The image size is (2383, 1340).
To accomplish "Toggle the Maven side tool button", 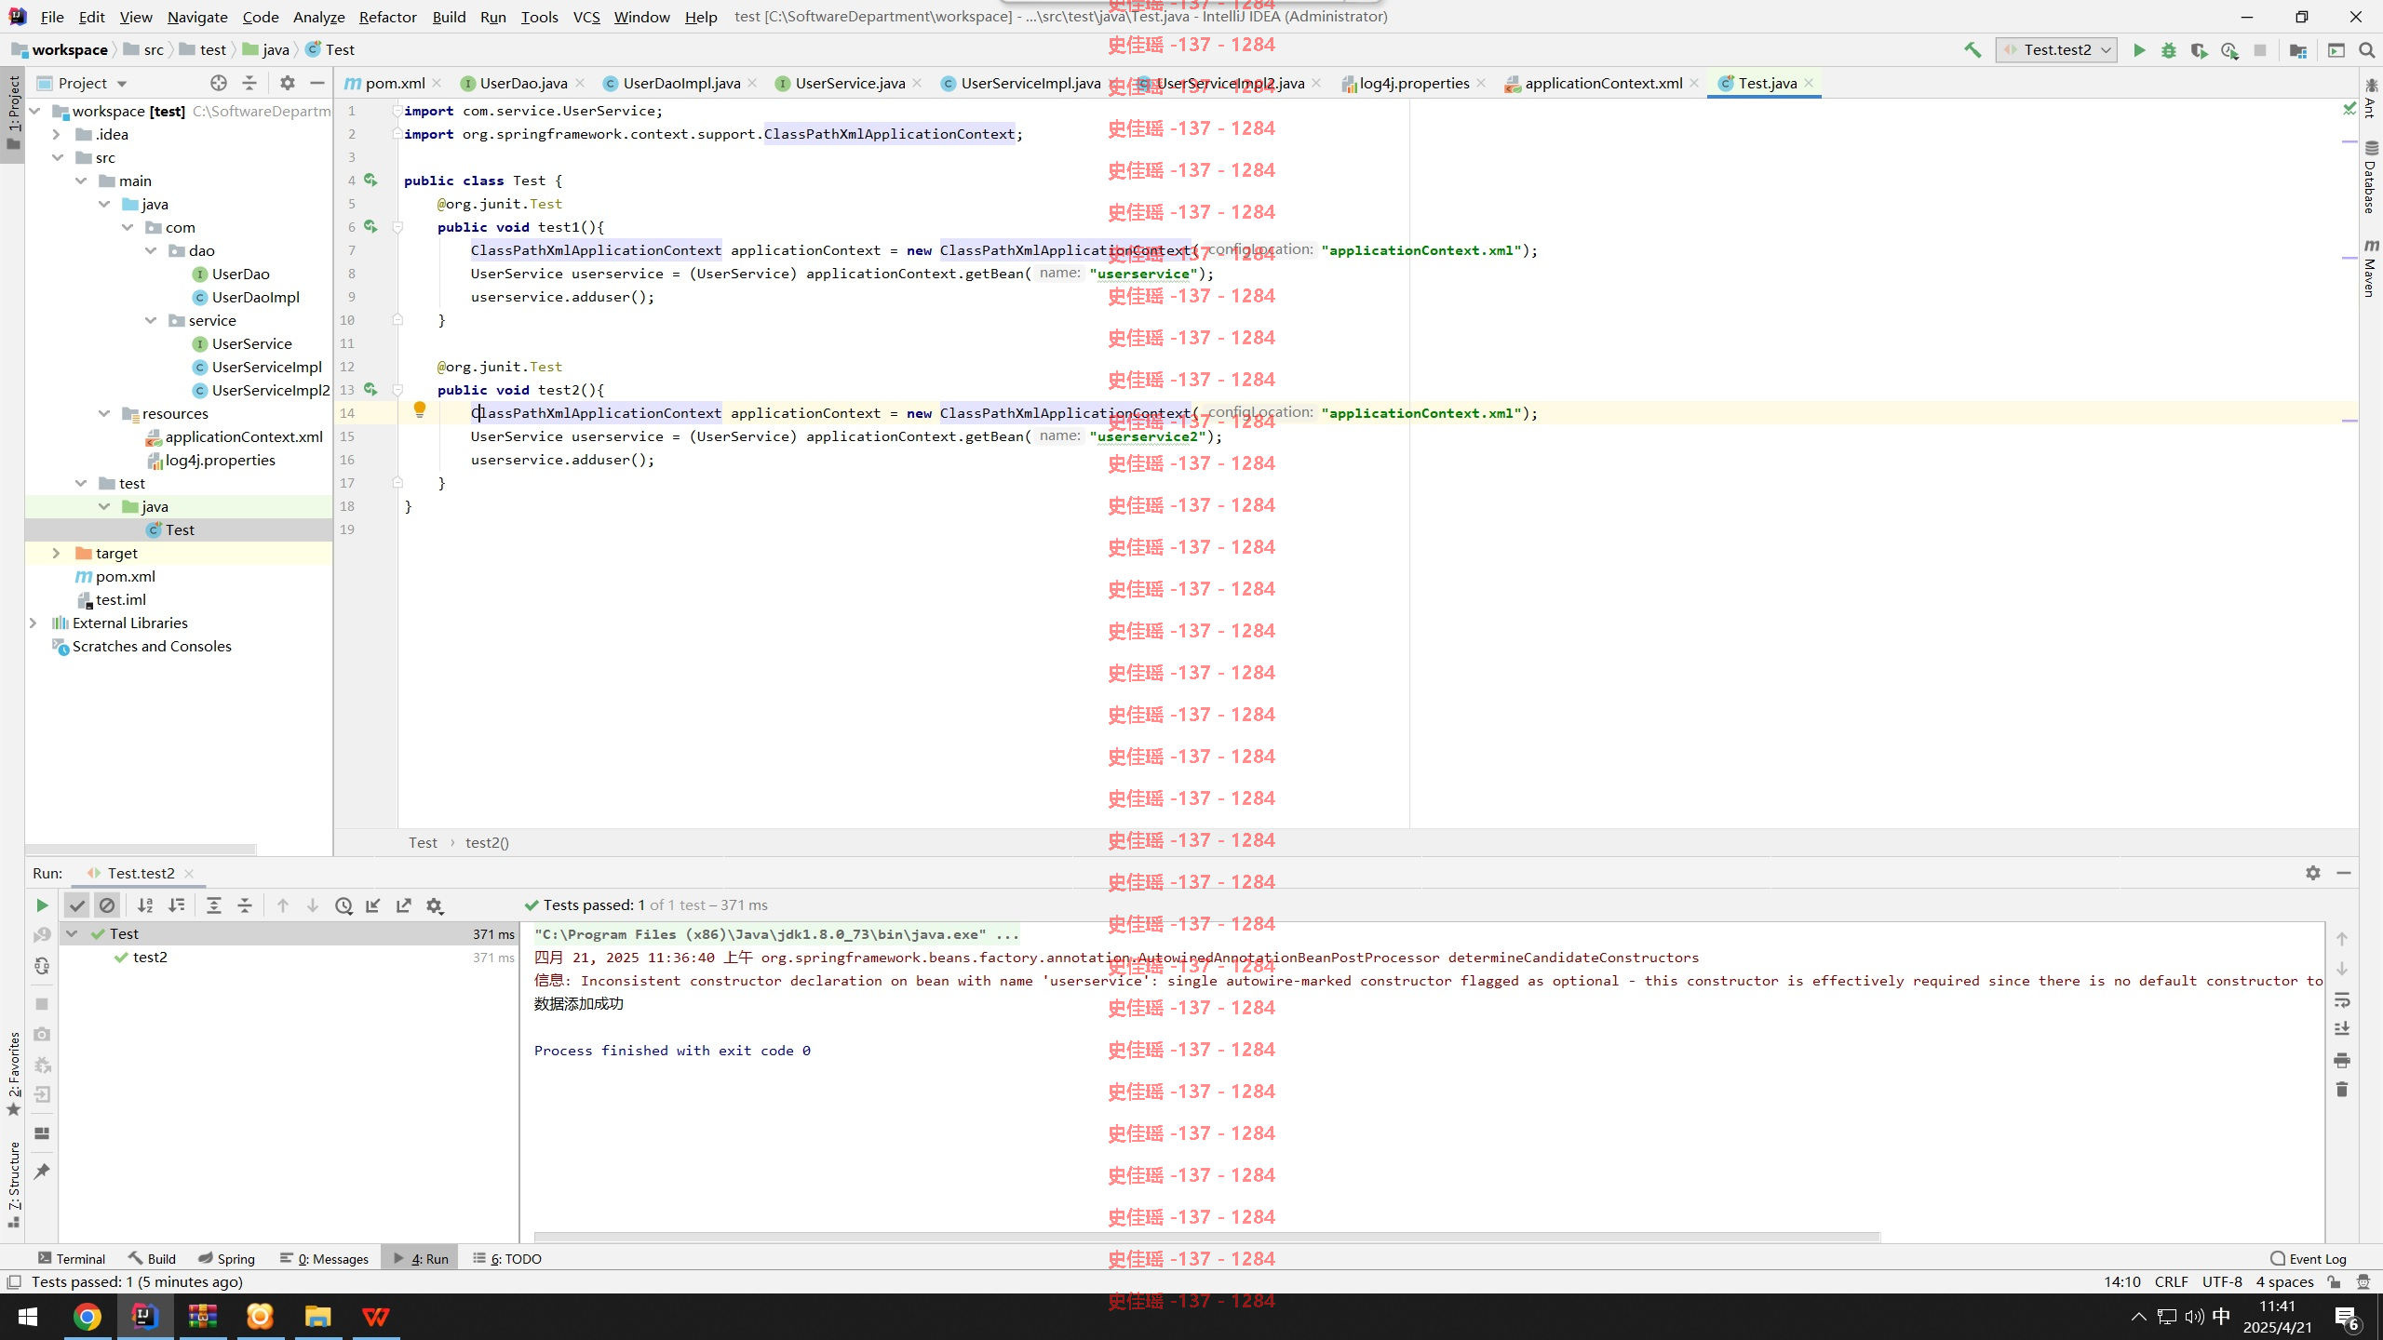I will 2370,268.
